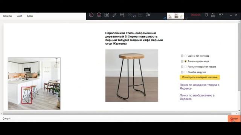
Task: Click the scrollbar's right arrow button
Action: pyautogui.click(x=236, y=114)
